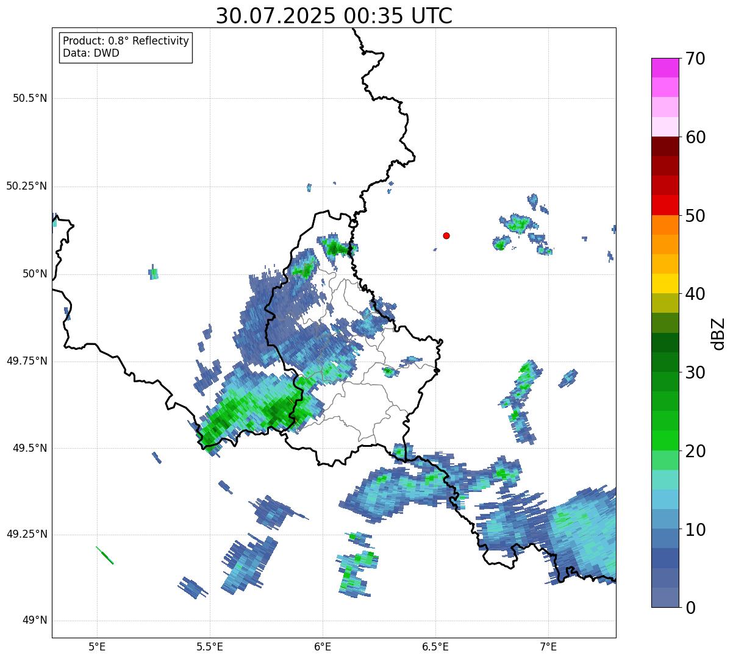Click the magenta top colorbar segment
This screenshot has width=733, height=659.
665,68
